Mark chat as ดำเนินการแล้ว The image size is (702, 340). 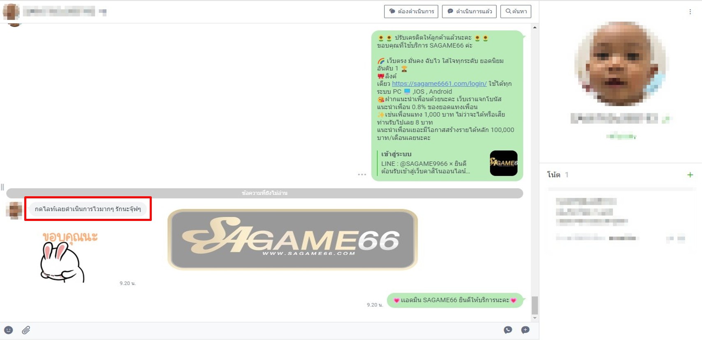(x=469, y=11)
